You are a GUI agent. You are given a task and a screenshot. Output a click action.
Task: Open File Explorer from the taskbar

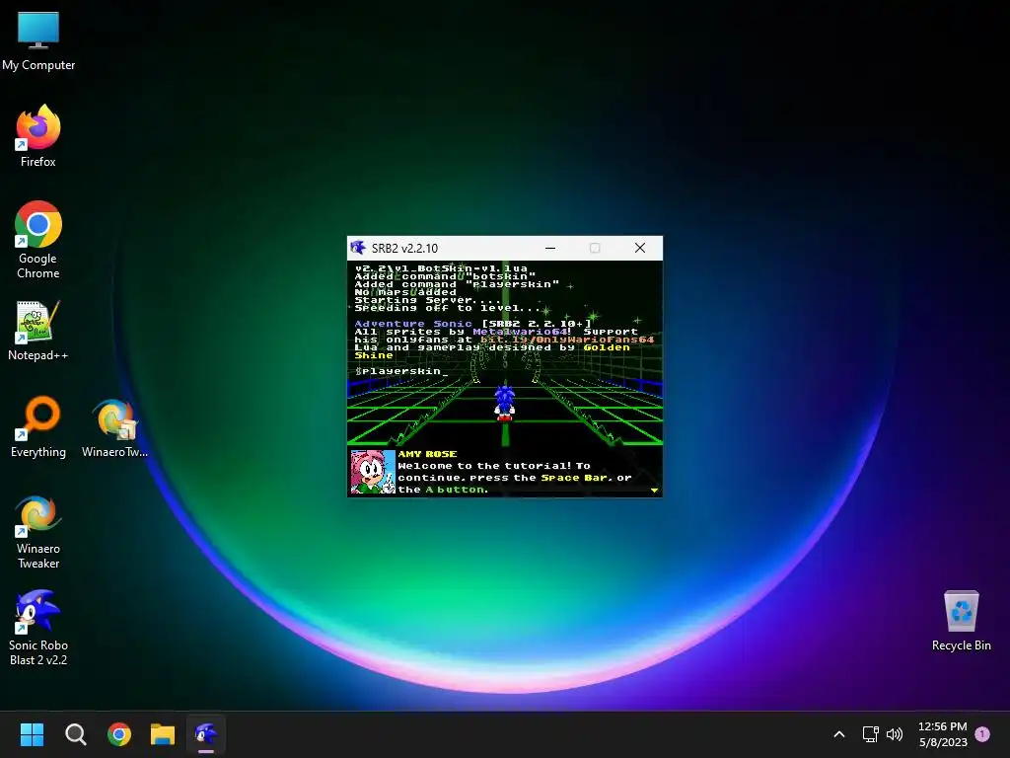(x=163, y=734)
